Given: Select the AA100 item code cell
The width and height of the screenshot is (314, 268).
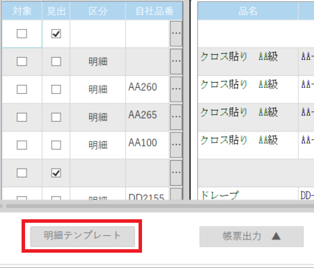Looking at the screenshot, I should pyautogui.click(x=148, y=145).
